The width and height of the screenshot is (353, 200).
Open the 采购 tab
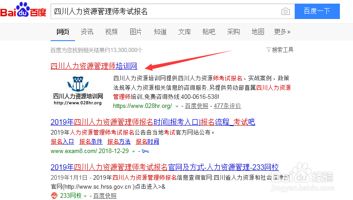point(233,32)
